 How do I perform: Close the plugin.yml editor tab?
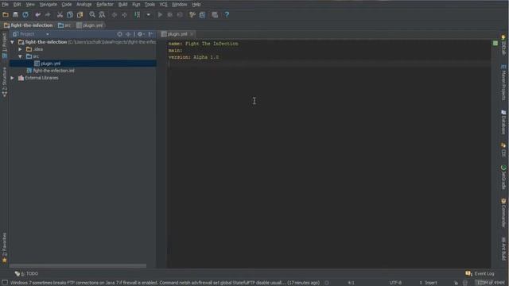click(192, 34)
